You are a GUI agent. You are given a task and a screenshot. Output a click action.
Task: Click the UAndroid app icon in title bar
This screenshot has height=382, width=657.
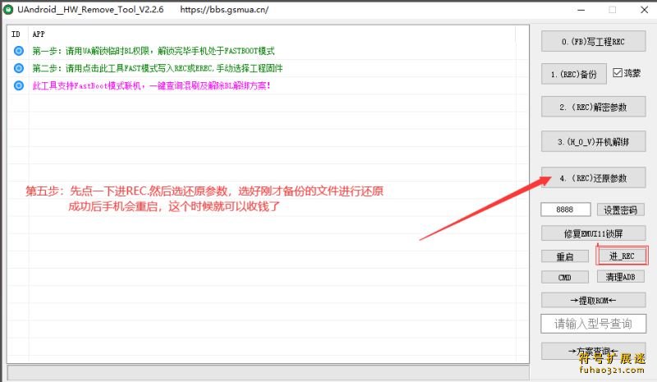[x=8, y=10]
